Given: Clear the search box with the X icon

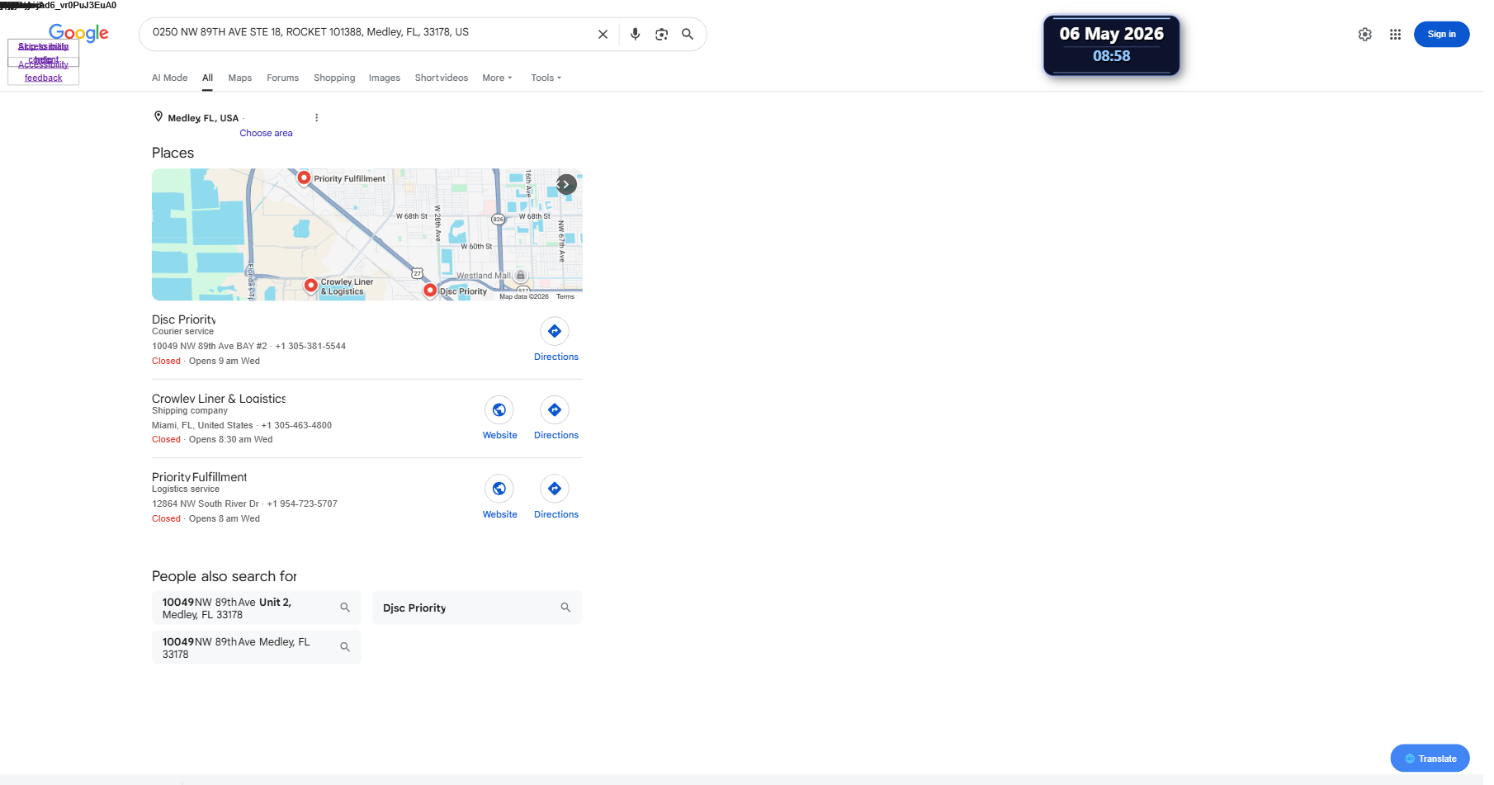Looking at the screenshot, I should 603,35.
